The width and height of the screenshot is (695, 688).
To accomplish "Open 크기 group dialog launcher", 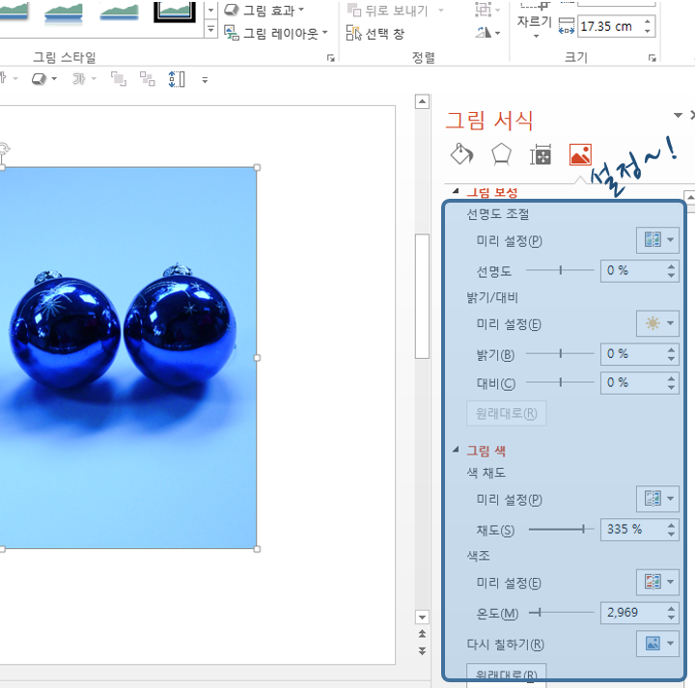I will (x=652, y=58).
